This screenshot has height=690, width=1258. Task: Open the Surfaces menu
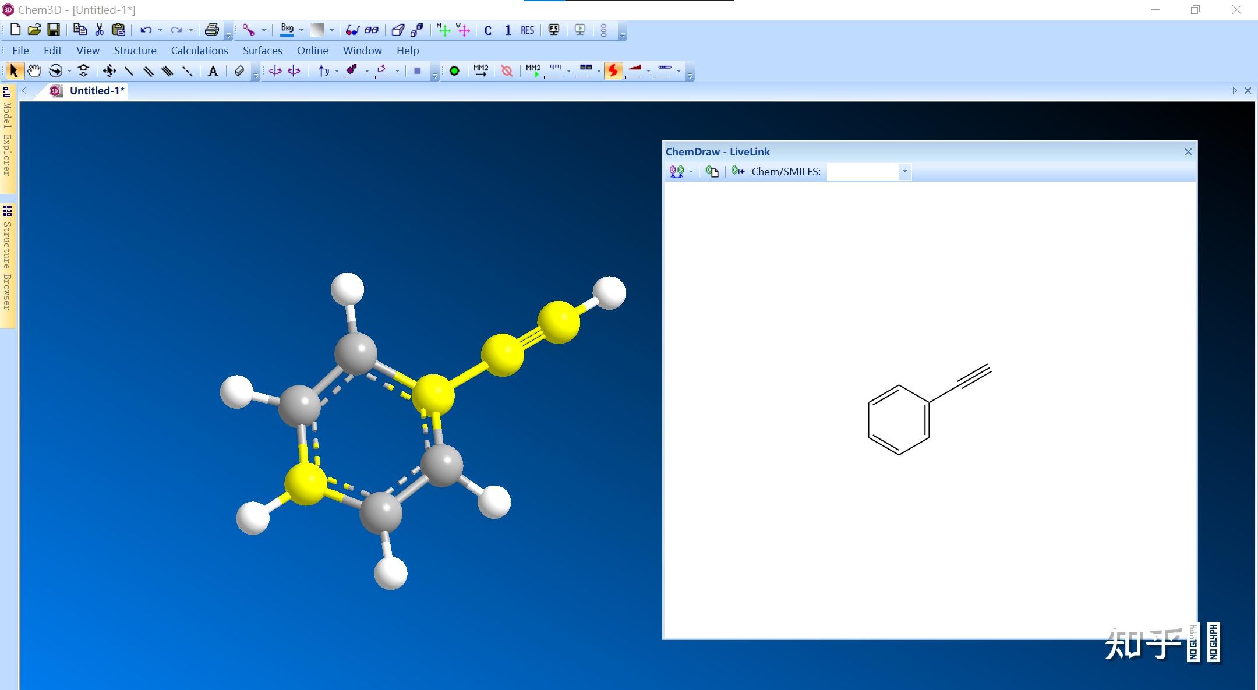pos(262,51)
